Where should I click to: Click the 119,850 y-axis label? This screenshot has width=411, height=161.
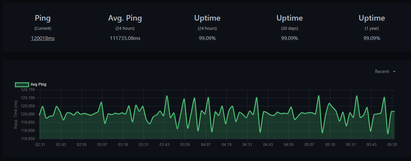coord(28,139)
